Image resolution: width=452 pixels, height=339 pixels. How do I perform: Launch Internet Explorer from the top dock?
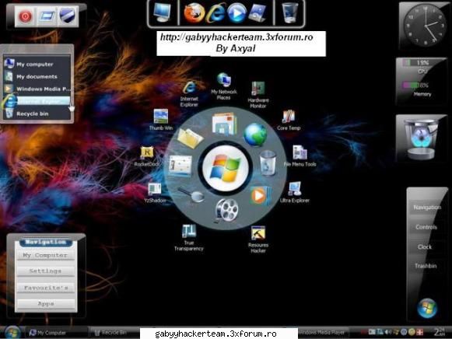216,13
